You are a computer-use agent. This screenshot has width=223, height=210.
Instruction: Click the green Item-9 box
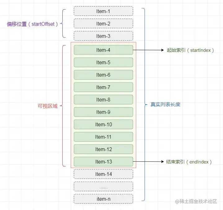coord(103,112)
